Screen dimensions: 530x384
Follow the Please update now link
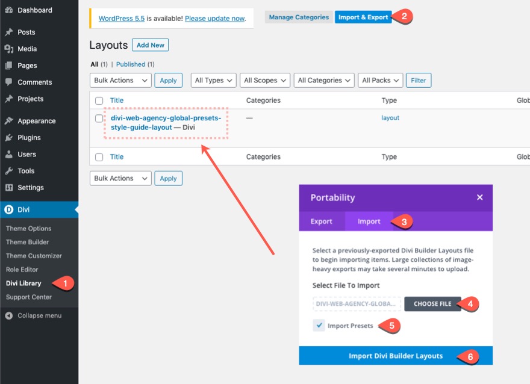pos(214,19)
